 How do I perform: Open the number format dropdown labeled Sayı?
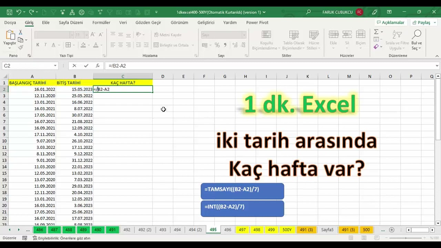[x=244, y=35]
